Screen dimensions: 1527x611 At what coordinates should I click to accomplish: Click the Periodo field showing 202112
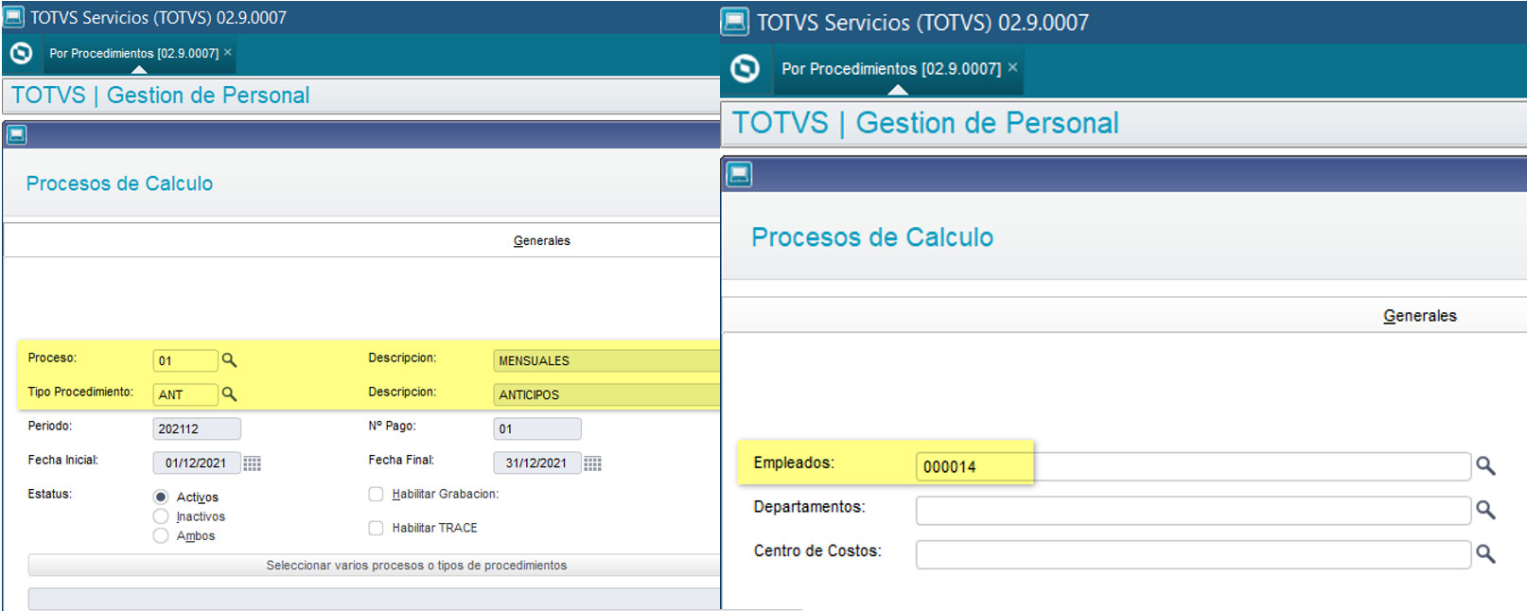coord(197,428)
